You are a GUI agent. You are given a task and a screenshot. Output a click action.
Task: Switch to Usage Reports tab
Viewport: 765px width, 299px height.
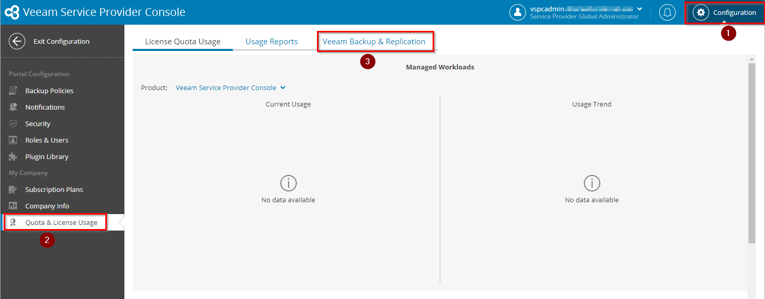pyautogui.click(x=272, y=42)
